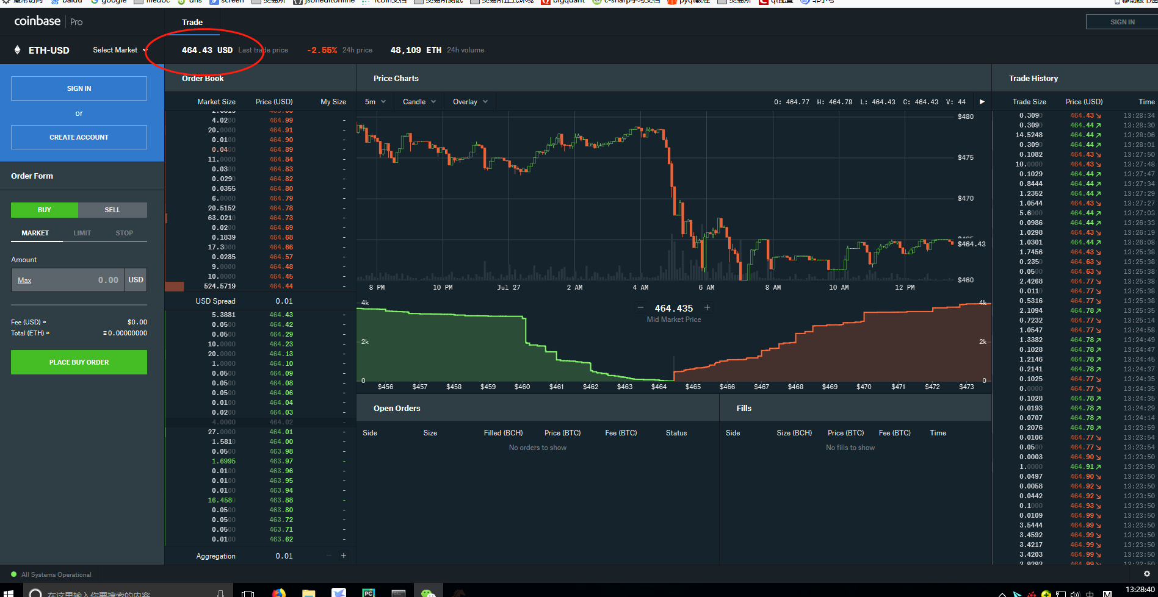Viewport: 1158px width, 597px height.
Task: Select lowest ask row priced 464.44
Action: 260,286
